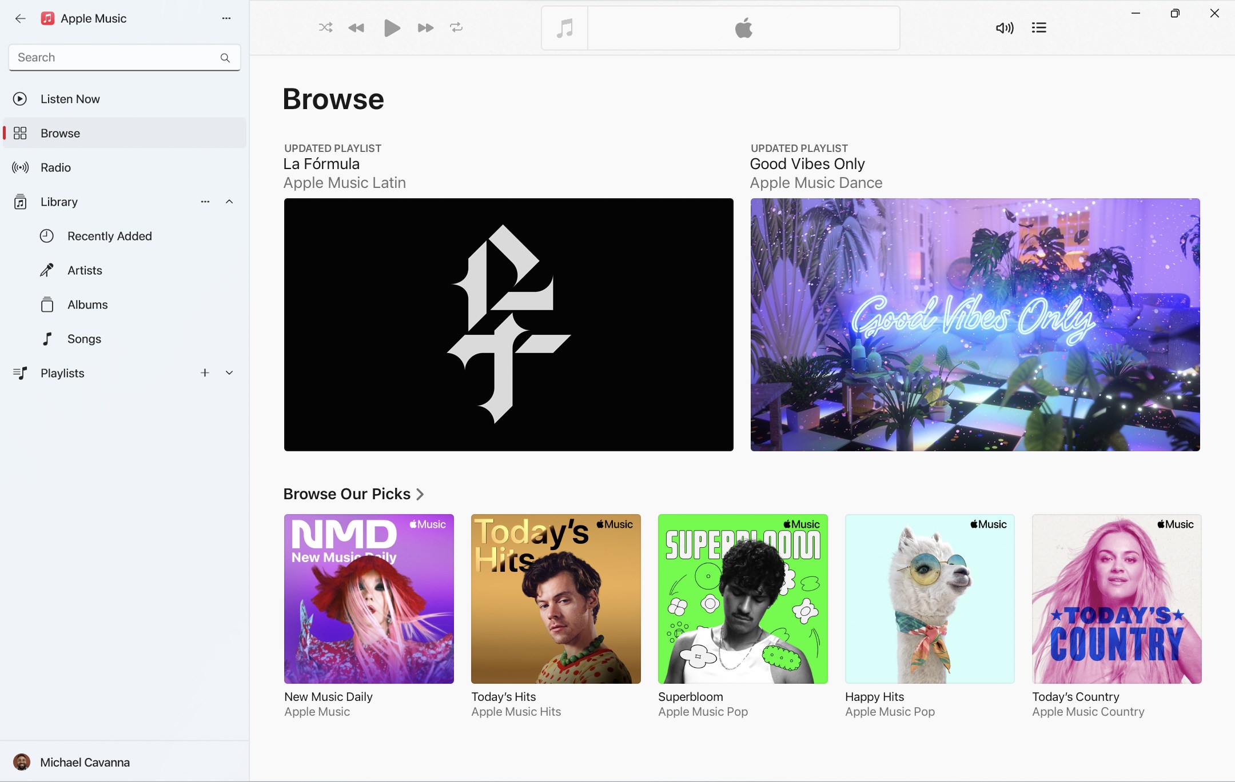Select the Artists microphone icon

47,270
